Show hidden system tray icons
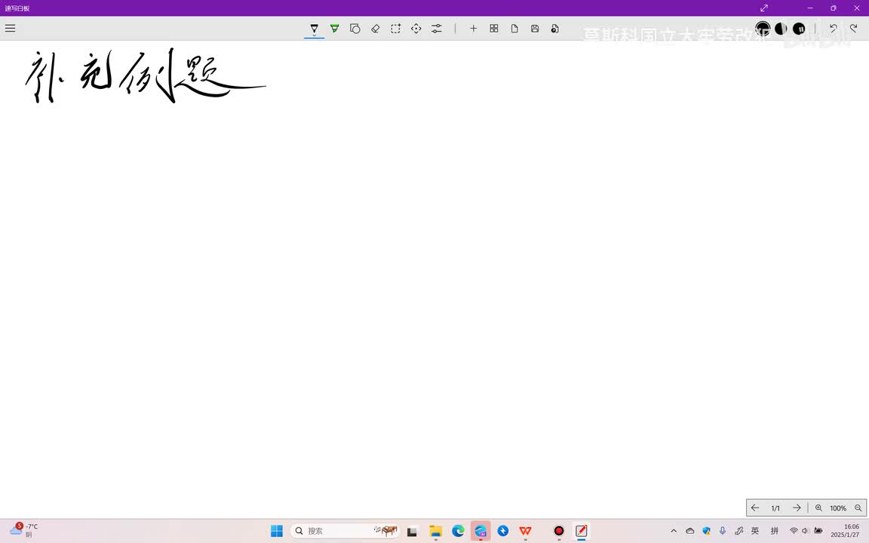This screenshot has width=869, height=543. [x=674, y=531]
